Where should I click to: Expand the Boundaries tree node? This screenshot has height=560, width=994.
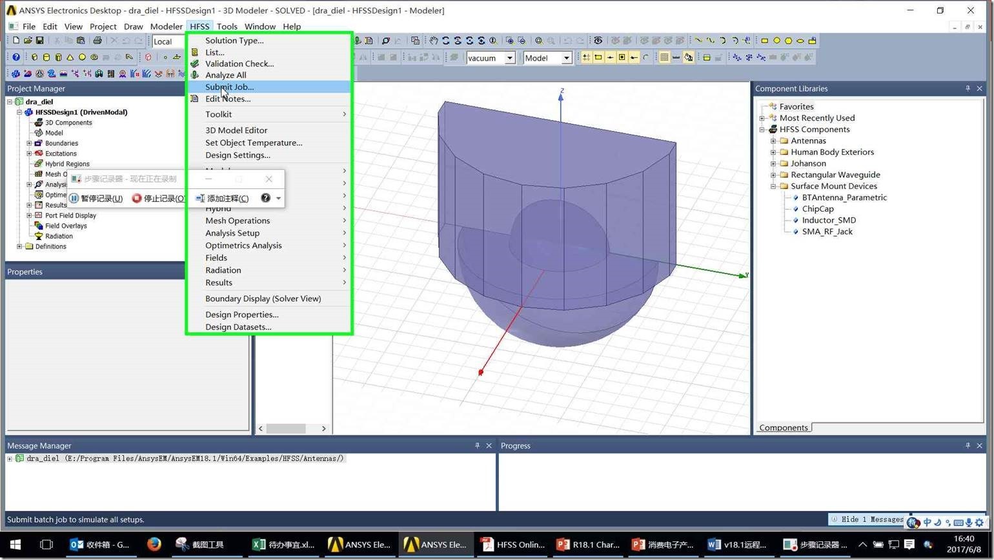point(29,143)
